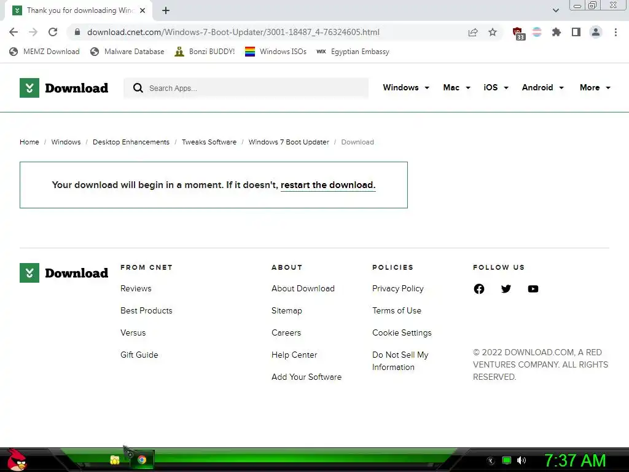This screenshot has width=629, height=472.
Task: Share this page via address bar icon
Action: (473, 32)
